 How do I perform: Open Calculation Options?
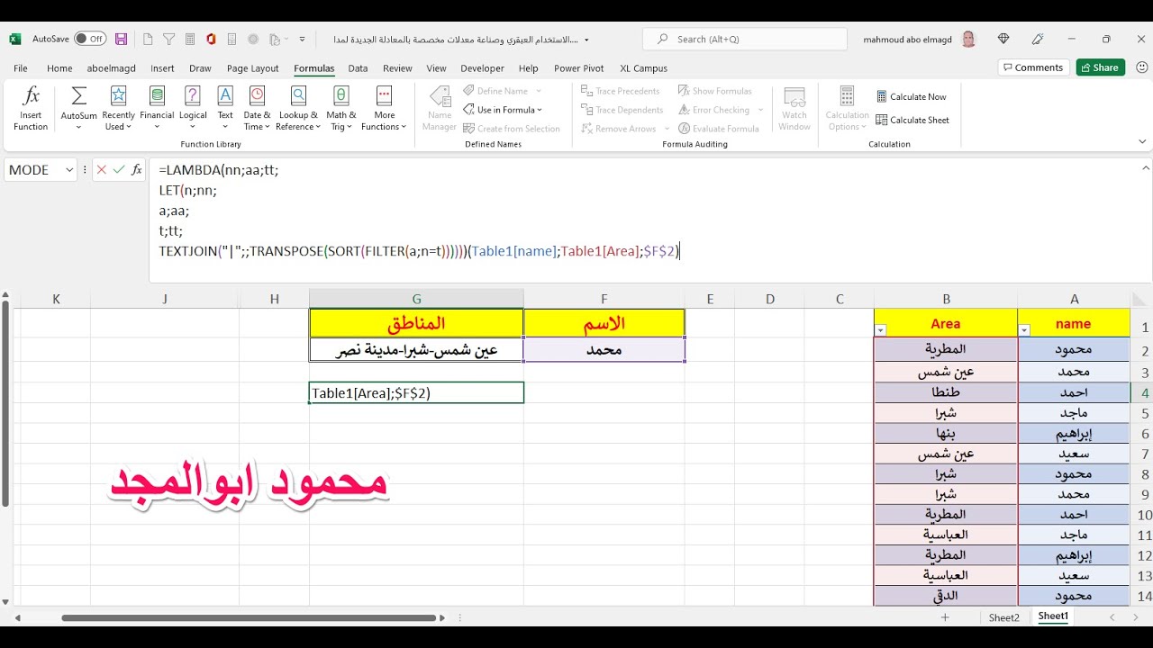point(847,109)
